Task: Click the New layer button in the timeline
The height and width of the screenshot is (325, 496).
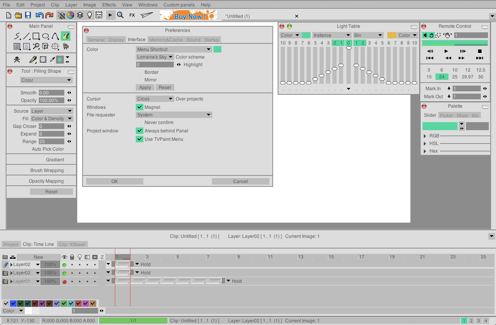Action: point(38,257)
